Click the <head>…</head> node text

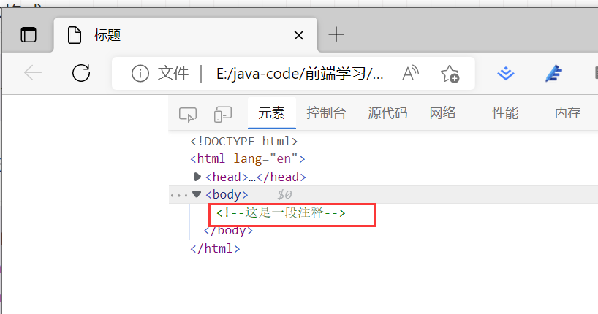pyautogui.click(x=256, y=177)
